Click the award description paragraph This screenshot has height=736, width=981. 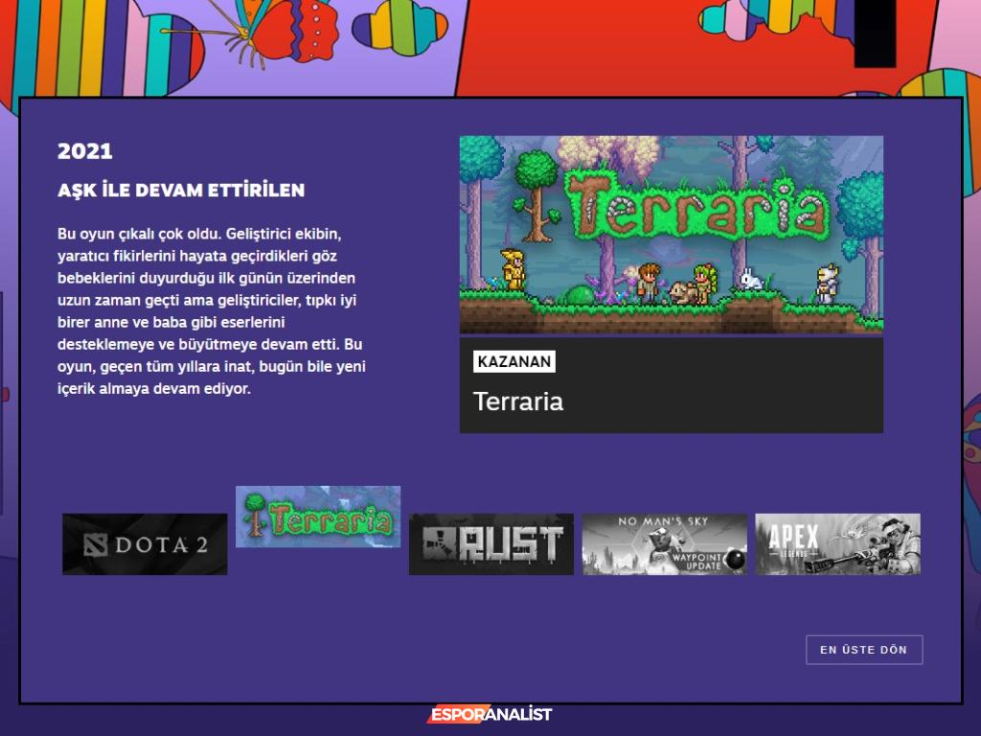(212, 311)
